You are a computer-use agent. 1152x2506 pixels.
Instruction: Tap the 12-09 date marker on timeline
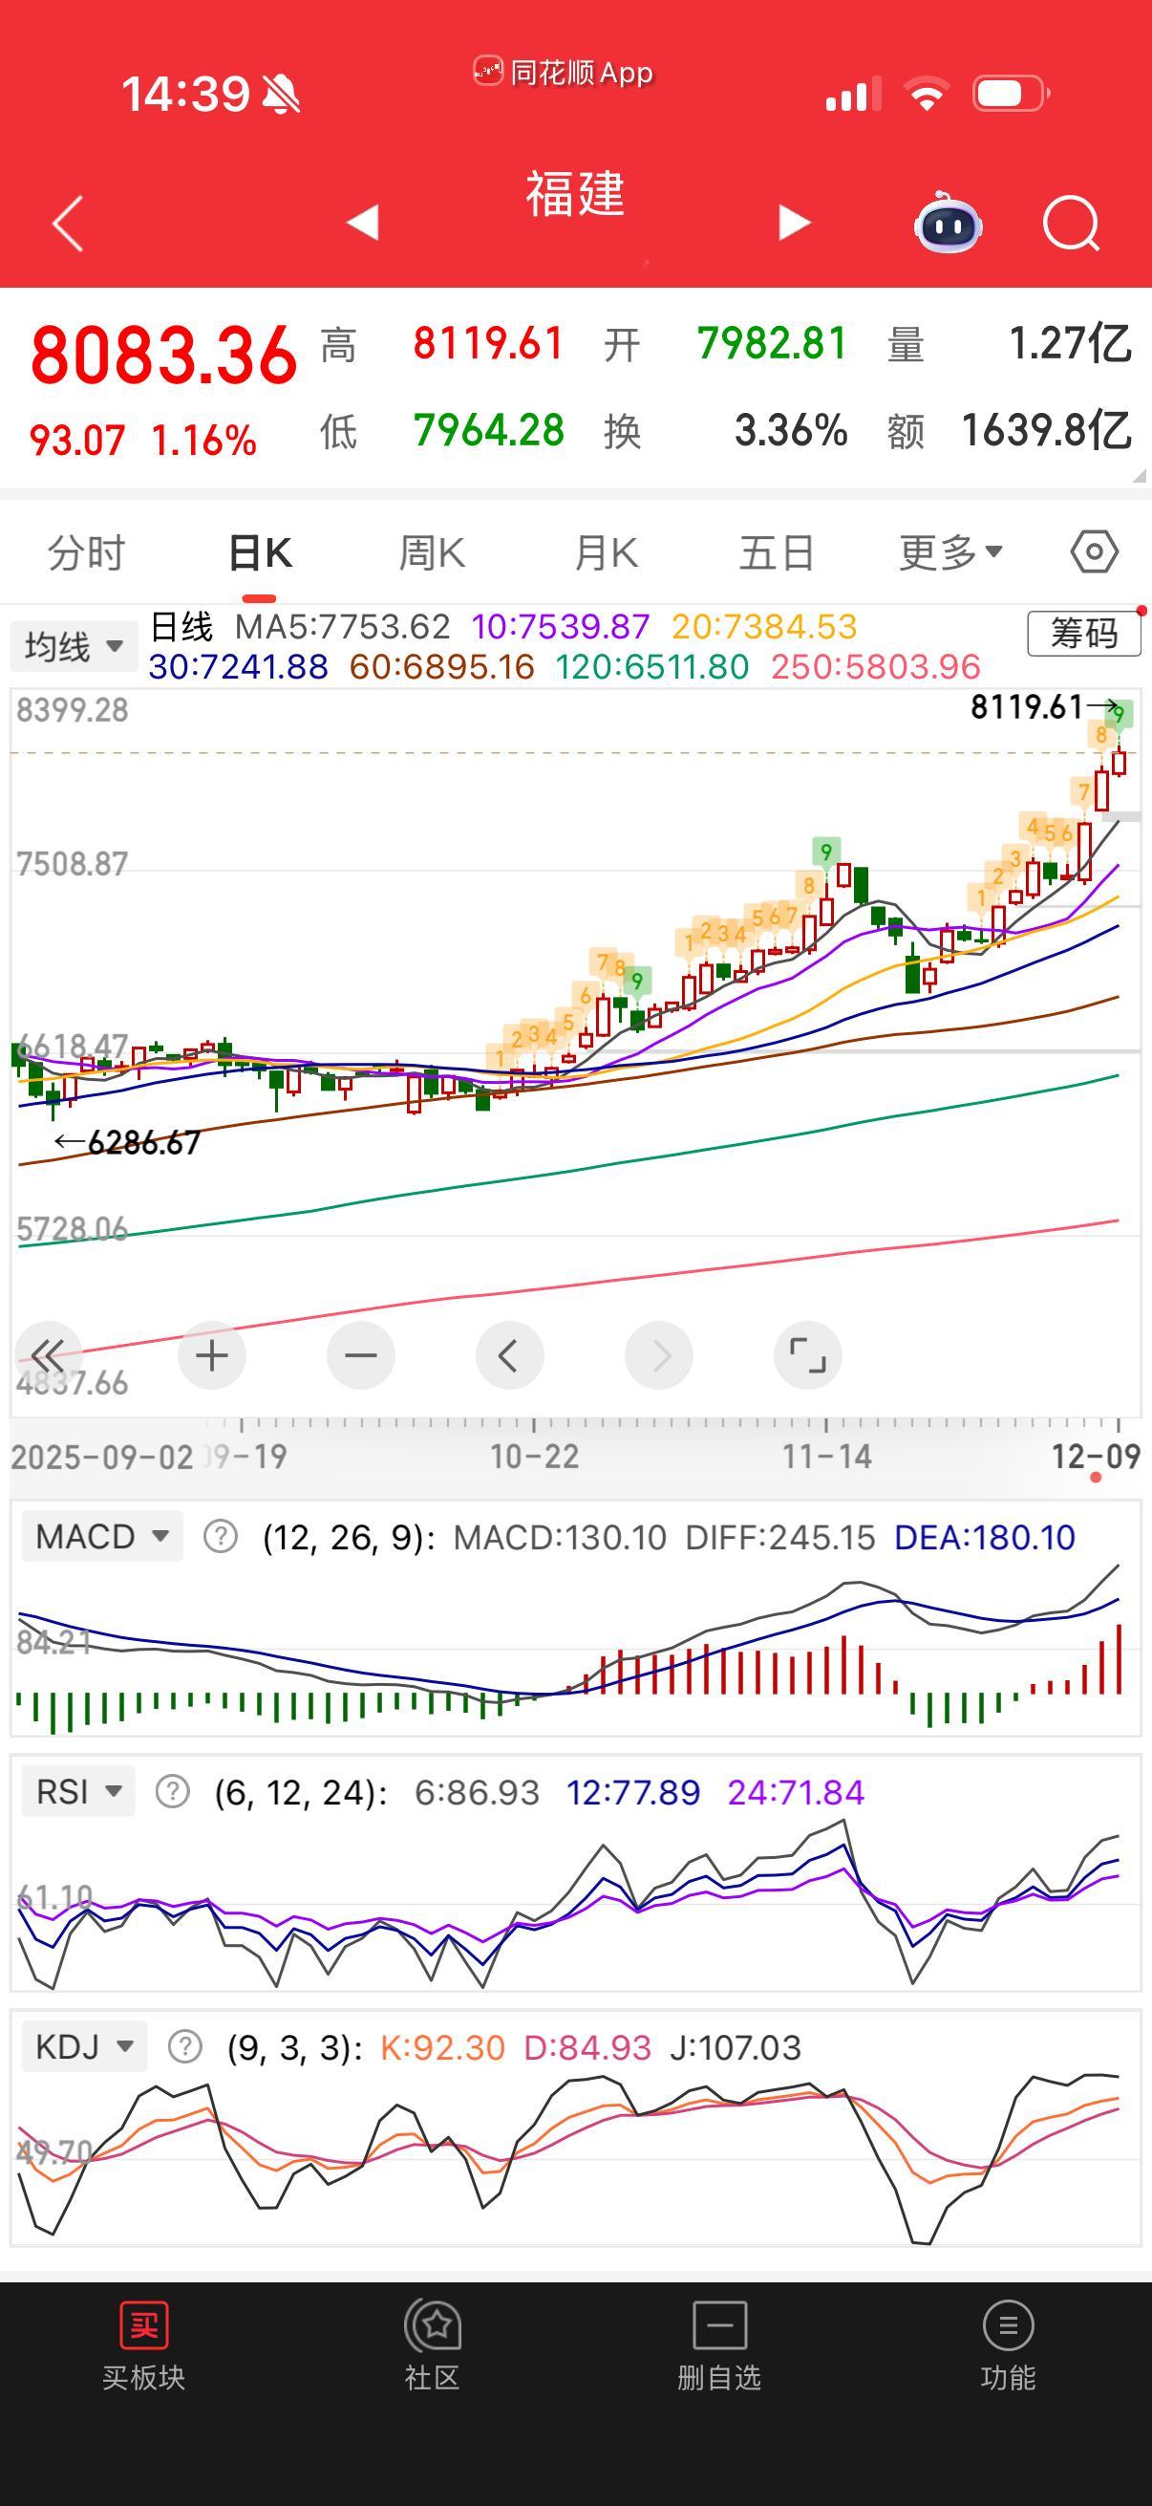[x=1096, y=1457]
